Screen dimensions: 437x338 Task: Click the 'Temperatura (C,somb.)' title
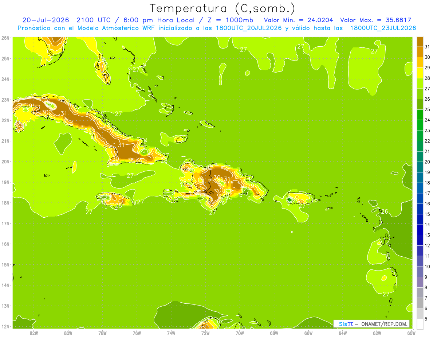223,8
